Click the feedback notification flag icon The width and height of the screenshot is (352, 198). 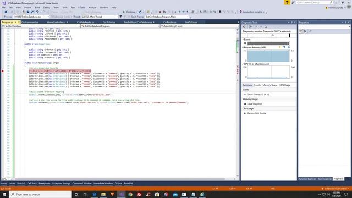[x=287, y=2]
